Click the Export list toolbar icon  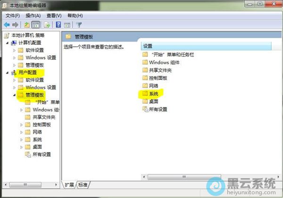[47, 25]
